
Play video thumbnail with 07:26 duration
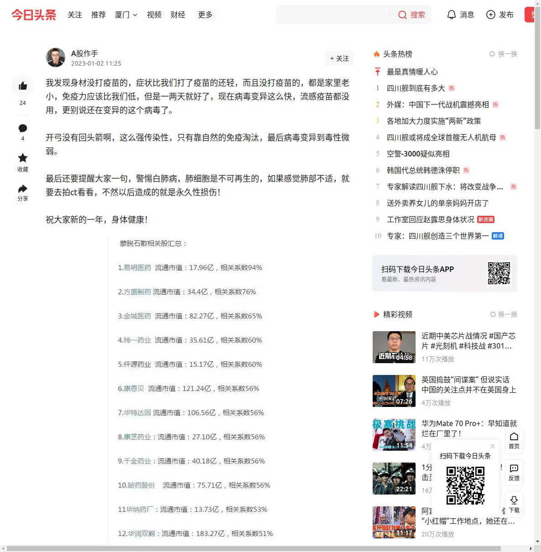click(394, 391)
